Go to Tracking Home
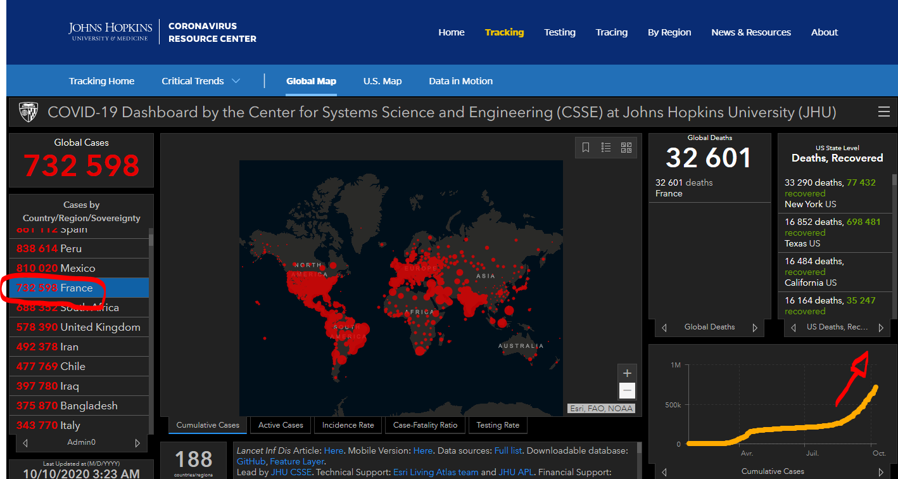 pos(101,81)
